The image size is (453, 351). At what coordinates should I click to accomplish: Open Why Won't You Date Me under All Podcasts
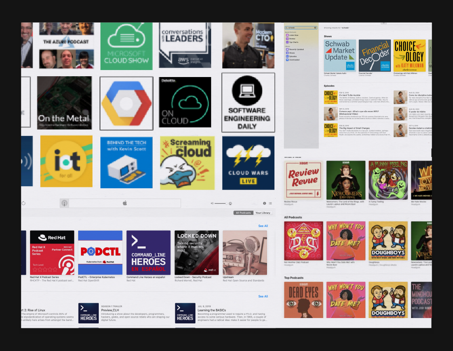tap(346, 241)
